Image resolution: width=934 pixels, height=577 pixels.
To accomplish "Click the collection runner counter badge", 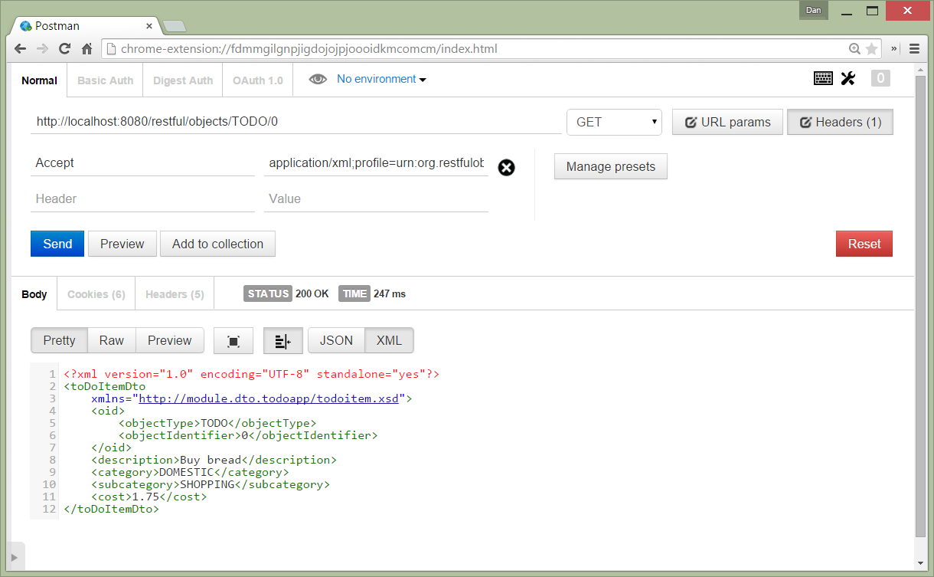I will pyautogui.click(x=880, y=78).
